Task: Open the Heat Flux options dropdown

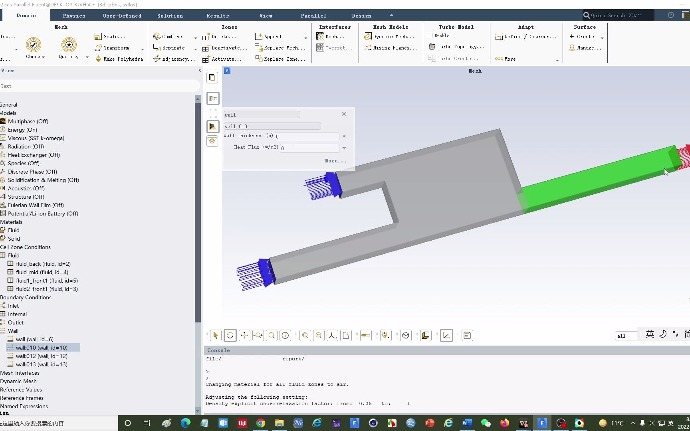Action: point(344,148)
